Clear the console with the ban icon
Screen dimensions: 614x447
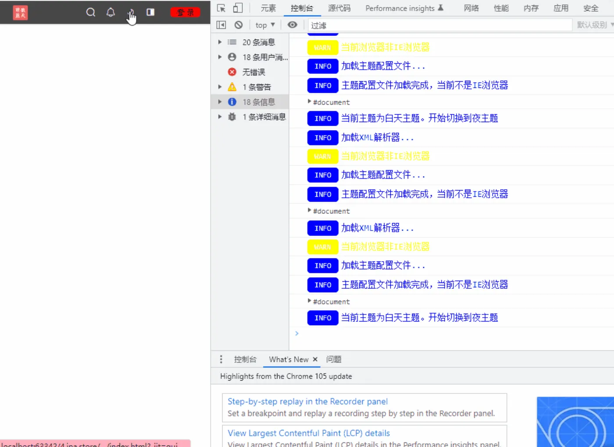tap(239, 25)
